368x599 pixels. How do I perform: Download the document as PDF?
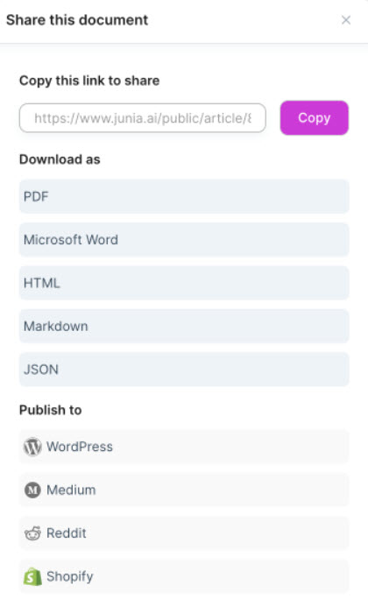coord(184,196)
